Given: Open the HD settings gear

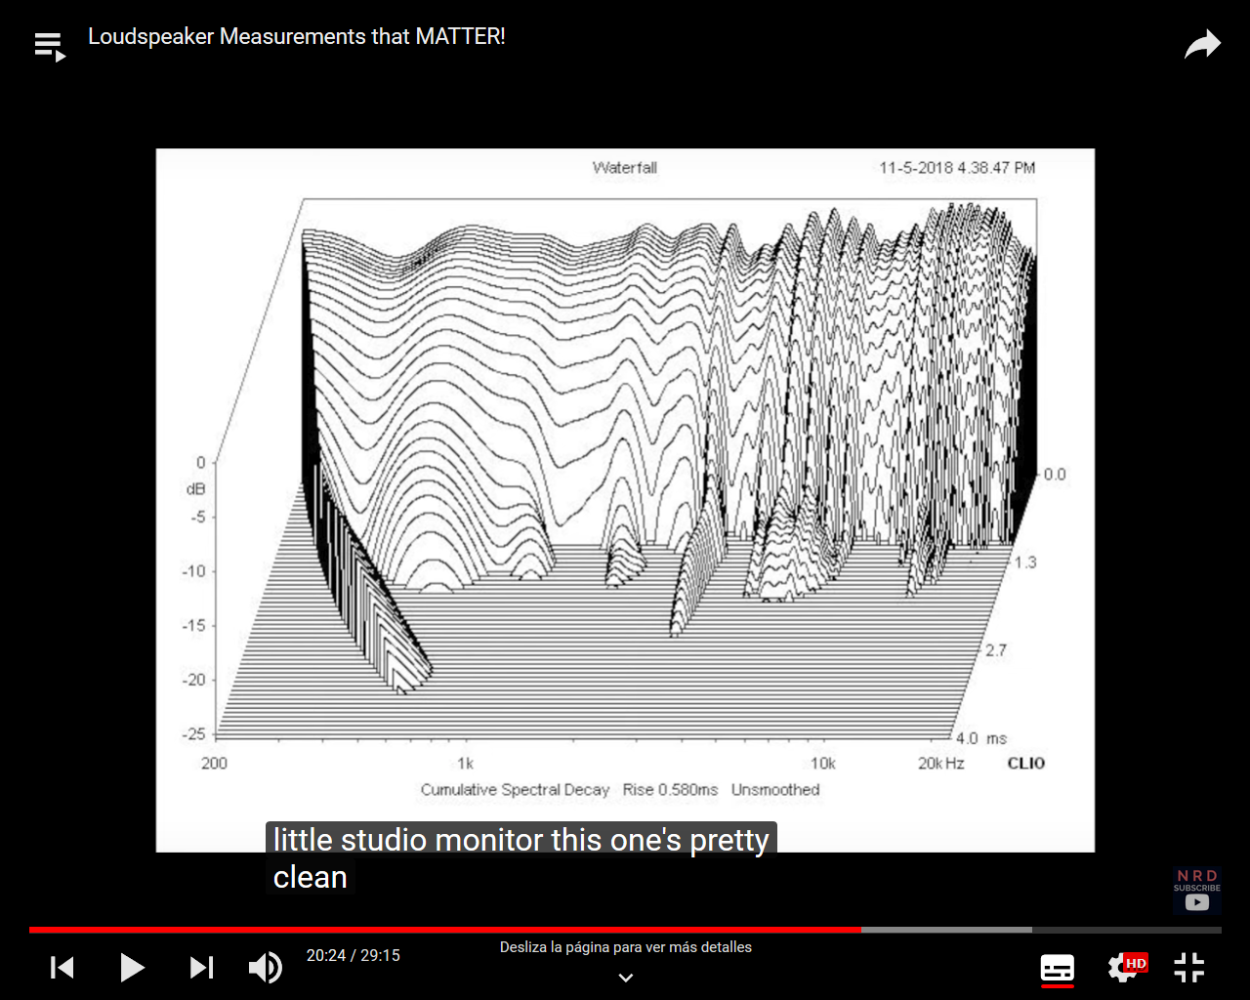Looking at the screenshot, I should tap(1127, 968).
